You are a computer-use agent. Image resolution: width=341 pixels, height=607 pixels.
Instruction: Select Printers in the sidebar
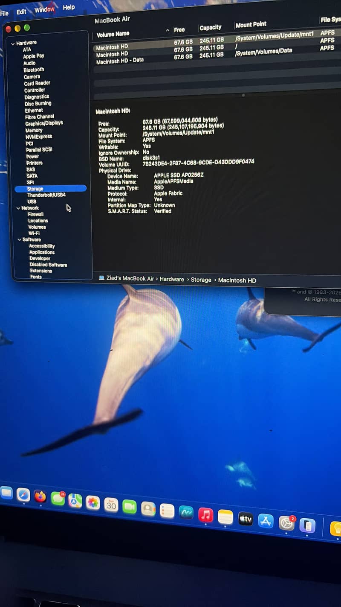point(35,163)
